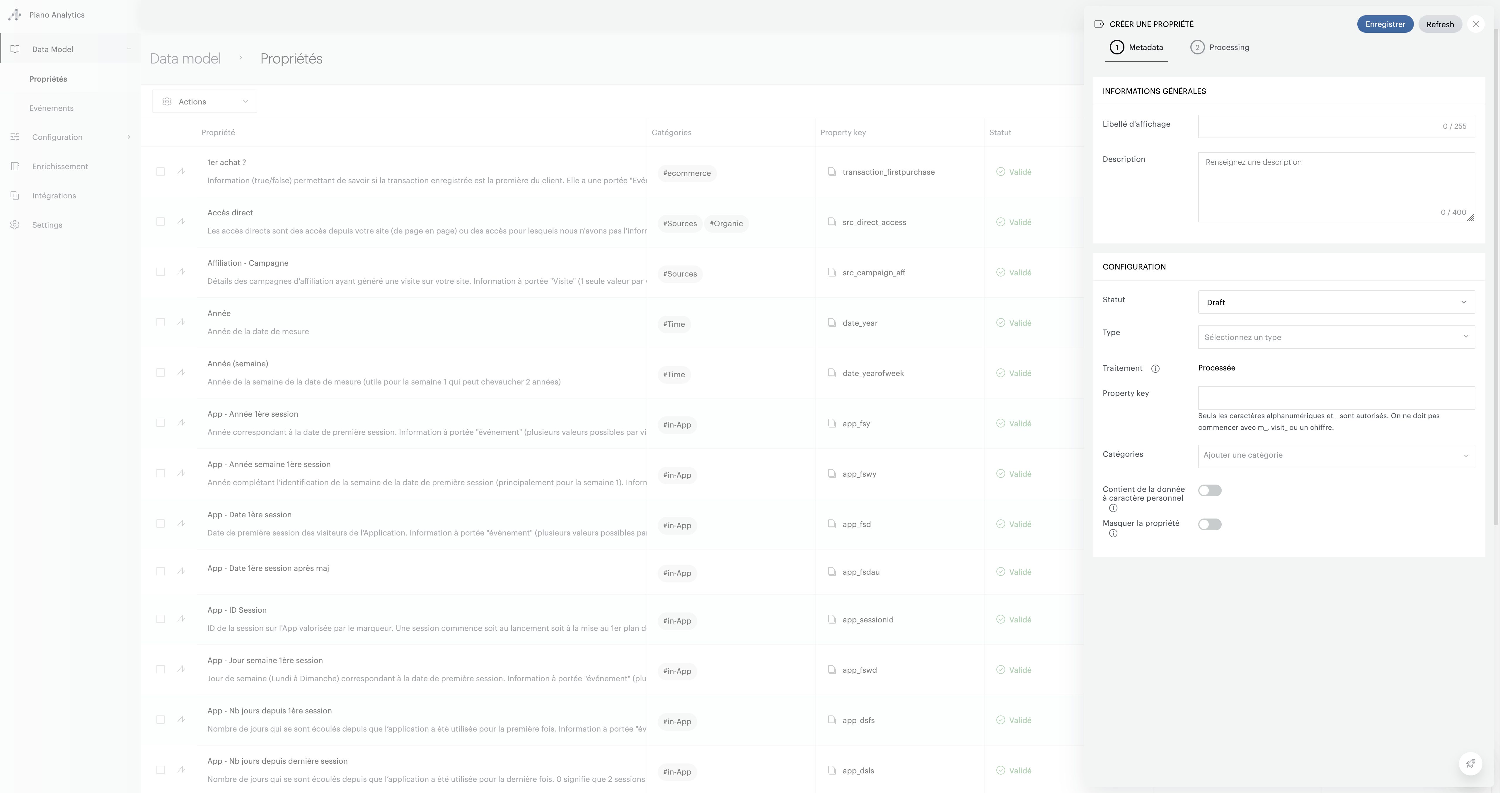Enable the personal data toggle switch

(x=1209, y=490)
